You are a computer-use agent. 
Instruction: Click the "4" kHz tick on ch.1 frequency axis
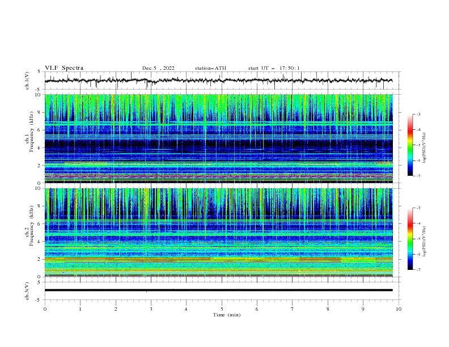[x=40, y=148]
